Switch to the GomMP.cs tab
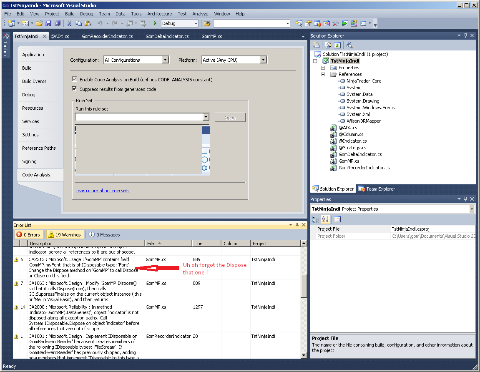 point(212,36)
